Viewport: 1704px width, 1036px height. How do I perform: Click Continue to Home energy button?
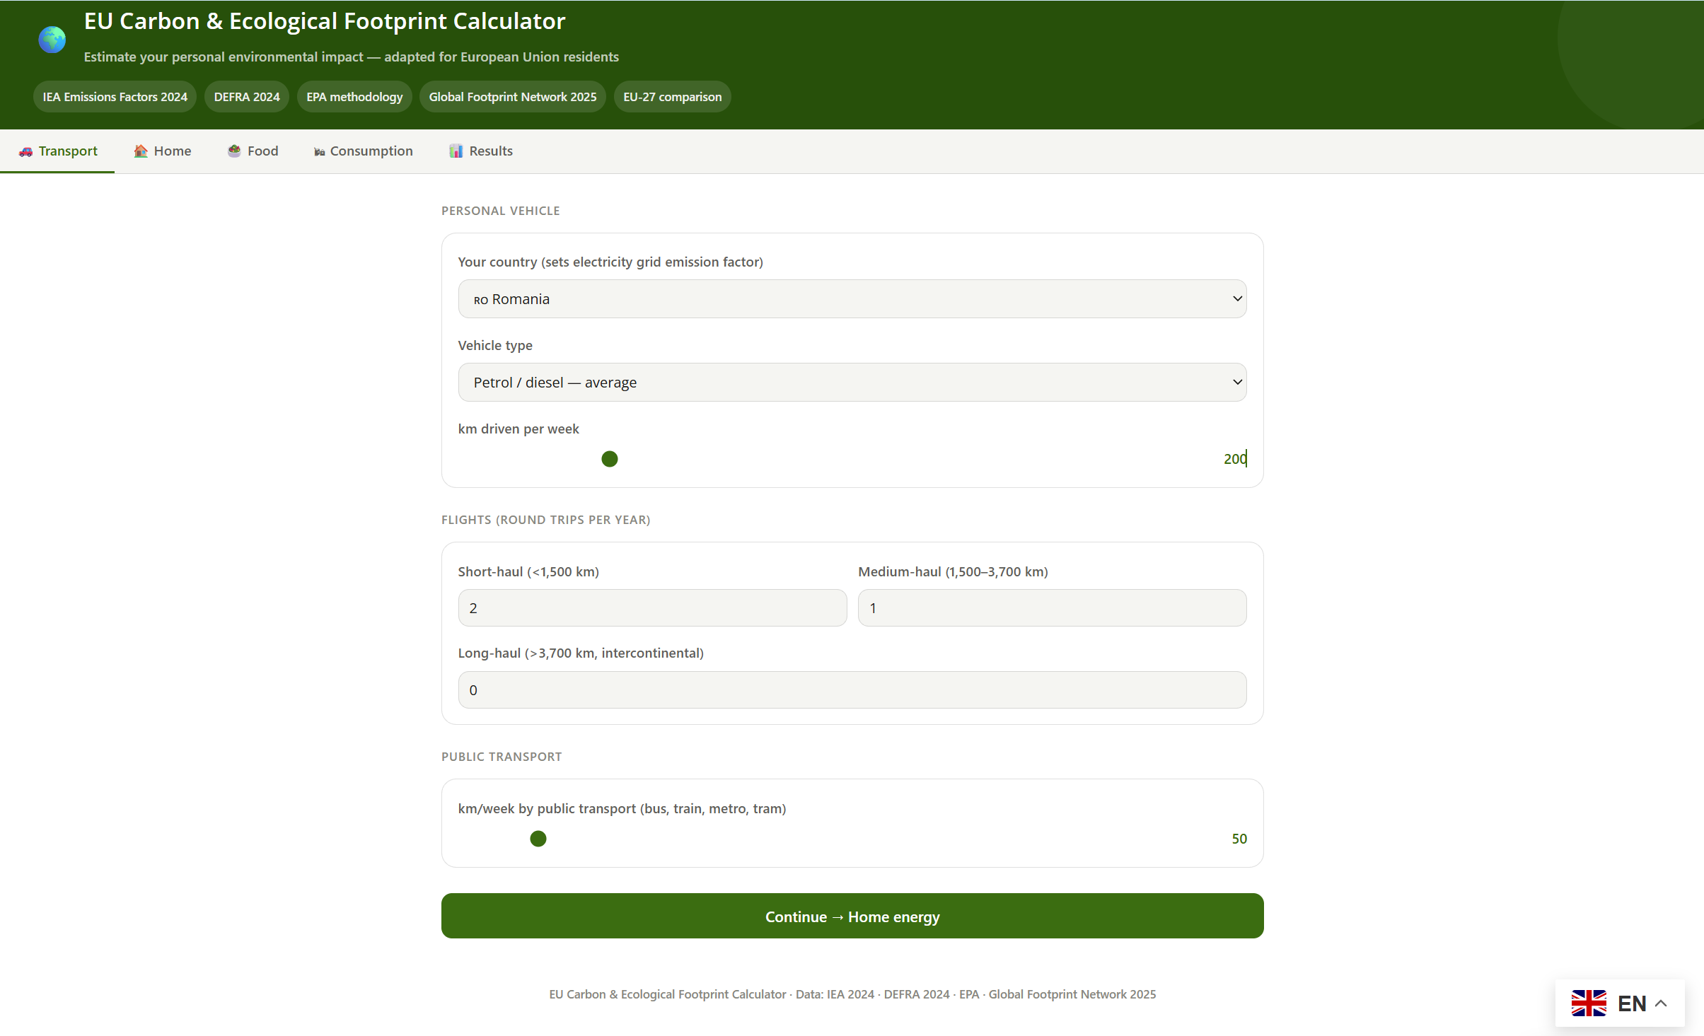(x=852, y=916)
